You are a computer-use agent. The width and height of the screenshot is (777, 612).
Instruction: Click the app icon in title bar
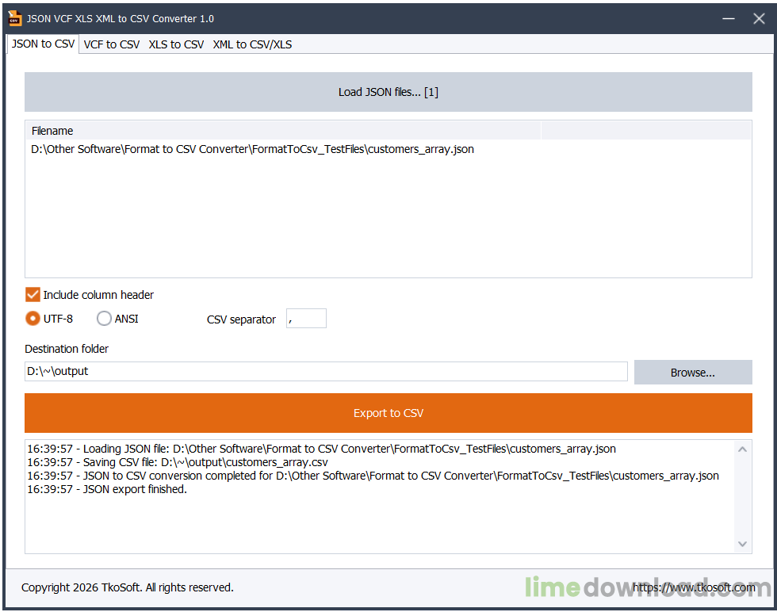[15, 18]
